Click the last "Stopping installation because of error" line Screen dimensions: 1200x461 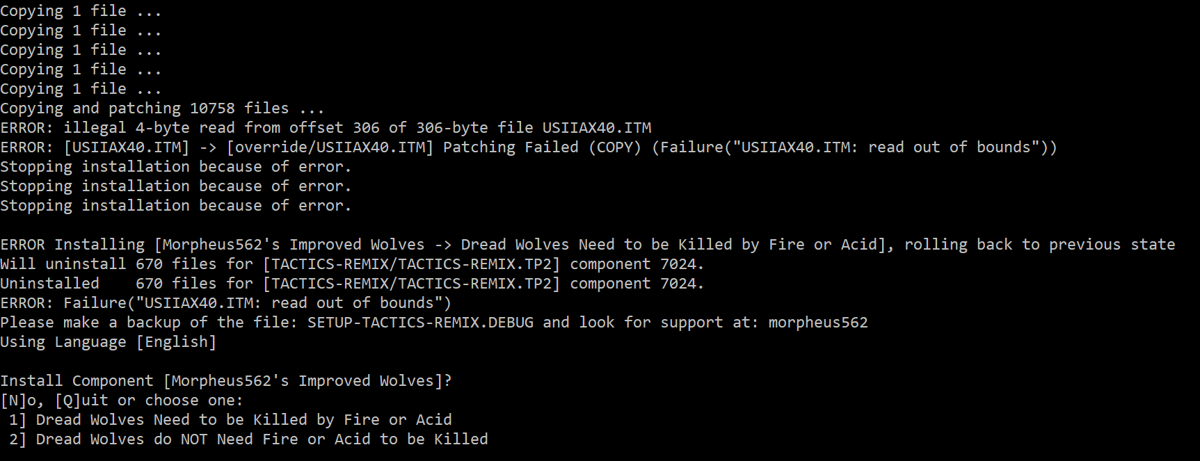[x=175, y=206]
